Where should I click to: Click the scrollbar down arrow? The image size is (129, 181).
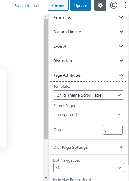(x=46, y=178)
